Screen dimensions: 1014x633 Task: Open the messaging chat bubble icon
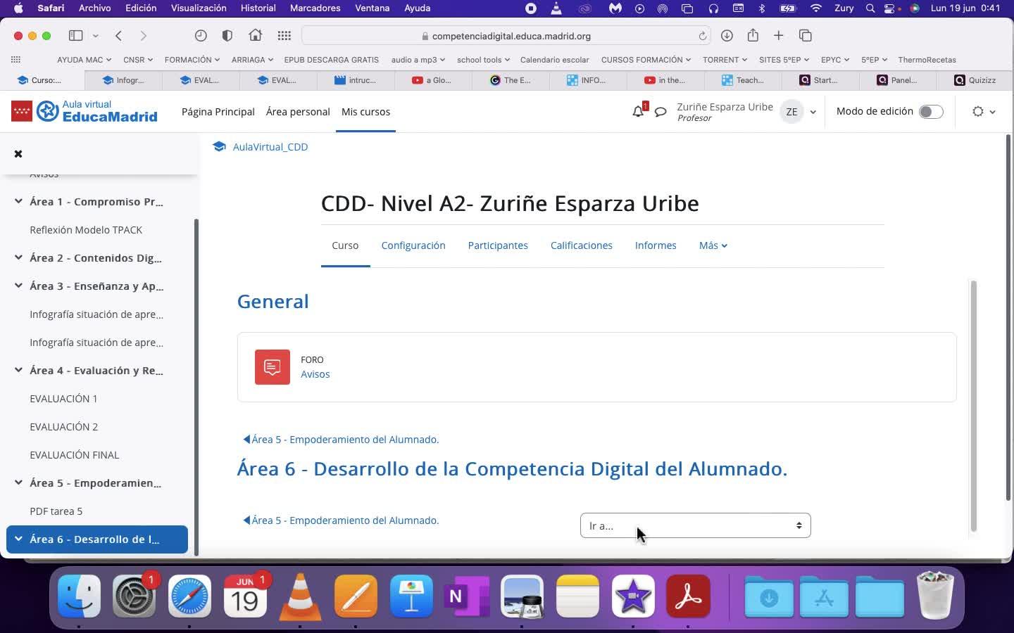click(x=661, y=112)
